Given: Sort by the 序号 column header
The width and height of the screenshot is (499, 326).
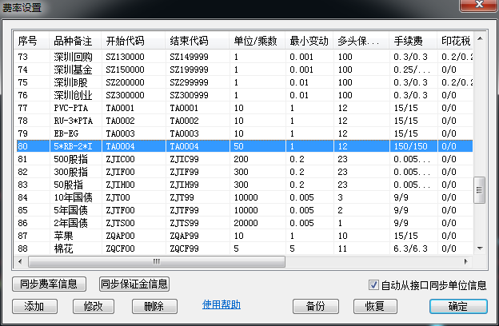Looking at the screenshot, I should pos(31,41).
